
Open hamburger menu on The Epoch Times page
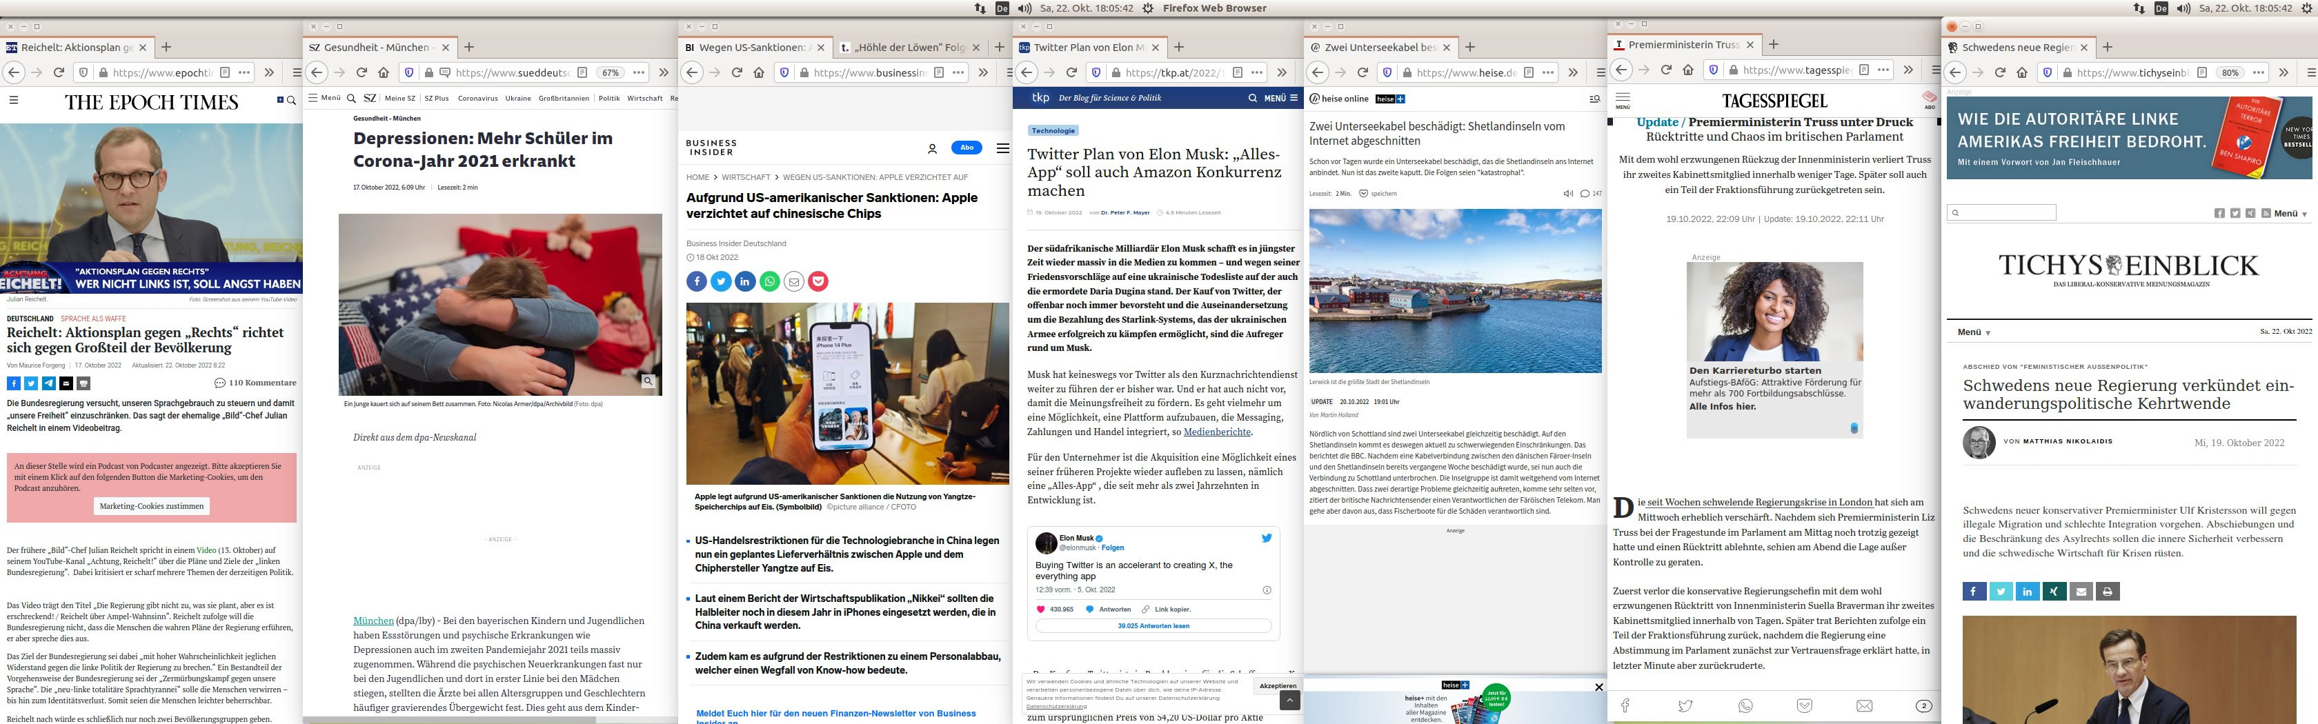coord(14,101)
